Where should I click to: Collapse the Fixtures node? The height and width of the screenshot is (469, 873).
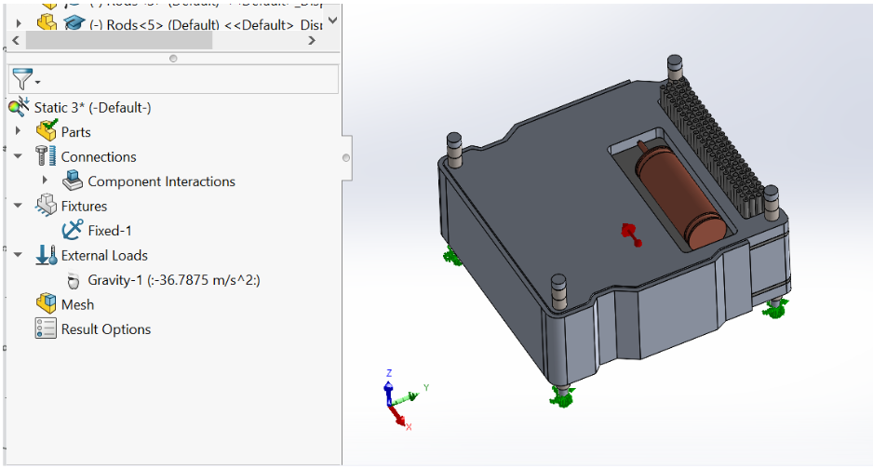pos(19,206)
